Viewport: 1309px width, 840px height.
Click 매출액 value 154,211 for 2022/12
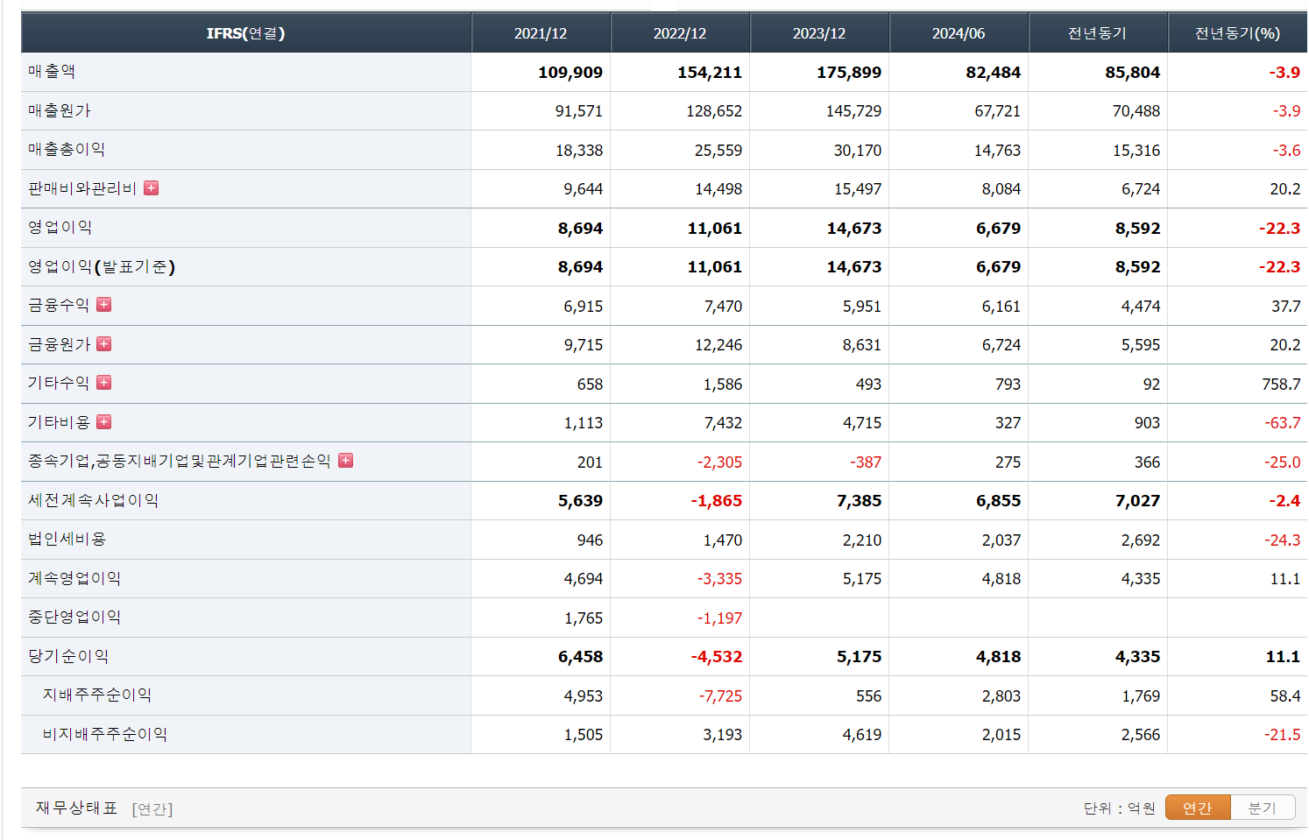(x=710, y=73)
